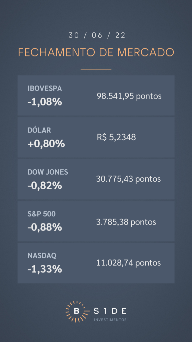
Task: Click the S1DE brand wordmark
Action: pyautogui.click(x=110, y=311)
